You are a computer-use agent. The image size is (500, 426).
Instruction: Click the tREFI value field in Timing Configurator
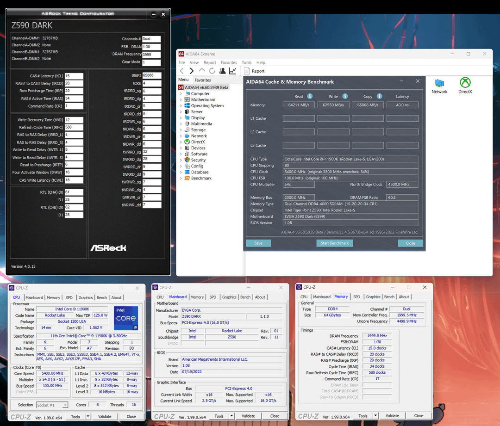(151, 75)
